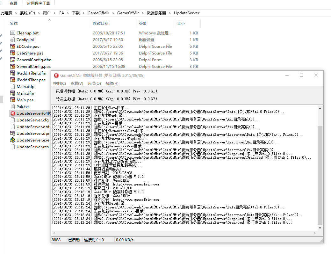Viewport: 331px width, 254px height.
Task: Click the IP过滤配置信息加载完成 log line
Action: pyautogui.click(x=97, y=165)
